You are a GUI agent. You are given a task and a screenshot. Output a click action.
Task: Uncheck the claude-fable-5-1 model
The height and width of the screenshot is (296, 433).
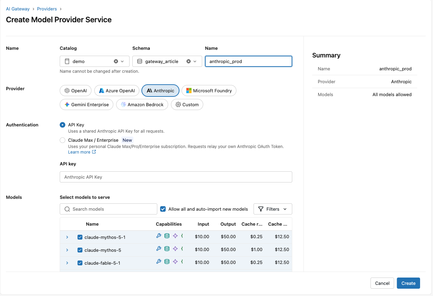click(80, 263)
